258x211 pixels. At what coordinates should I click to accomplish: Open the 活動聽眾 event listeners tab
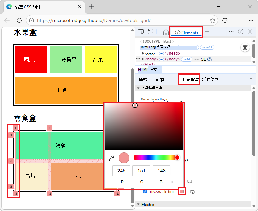[x=210, y=79]
